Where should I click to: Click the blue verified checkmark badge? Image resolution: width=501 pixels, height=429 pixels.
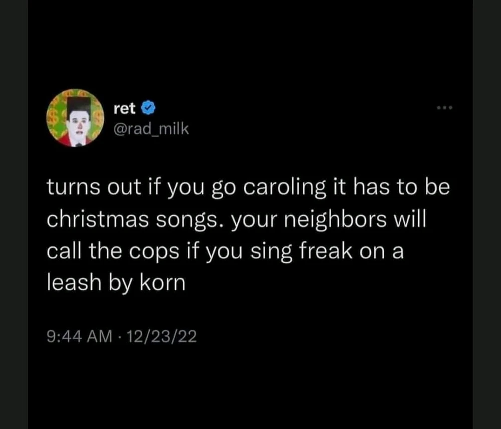pyautogui.click(x=148, y=108)
